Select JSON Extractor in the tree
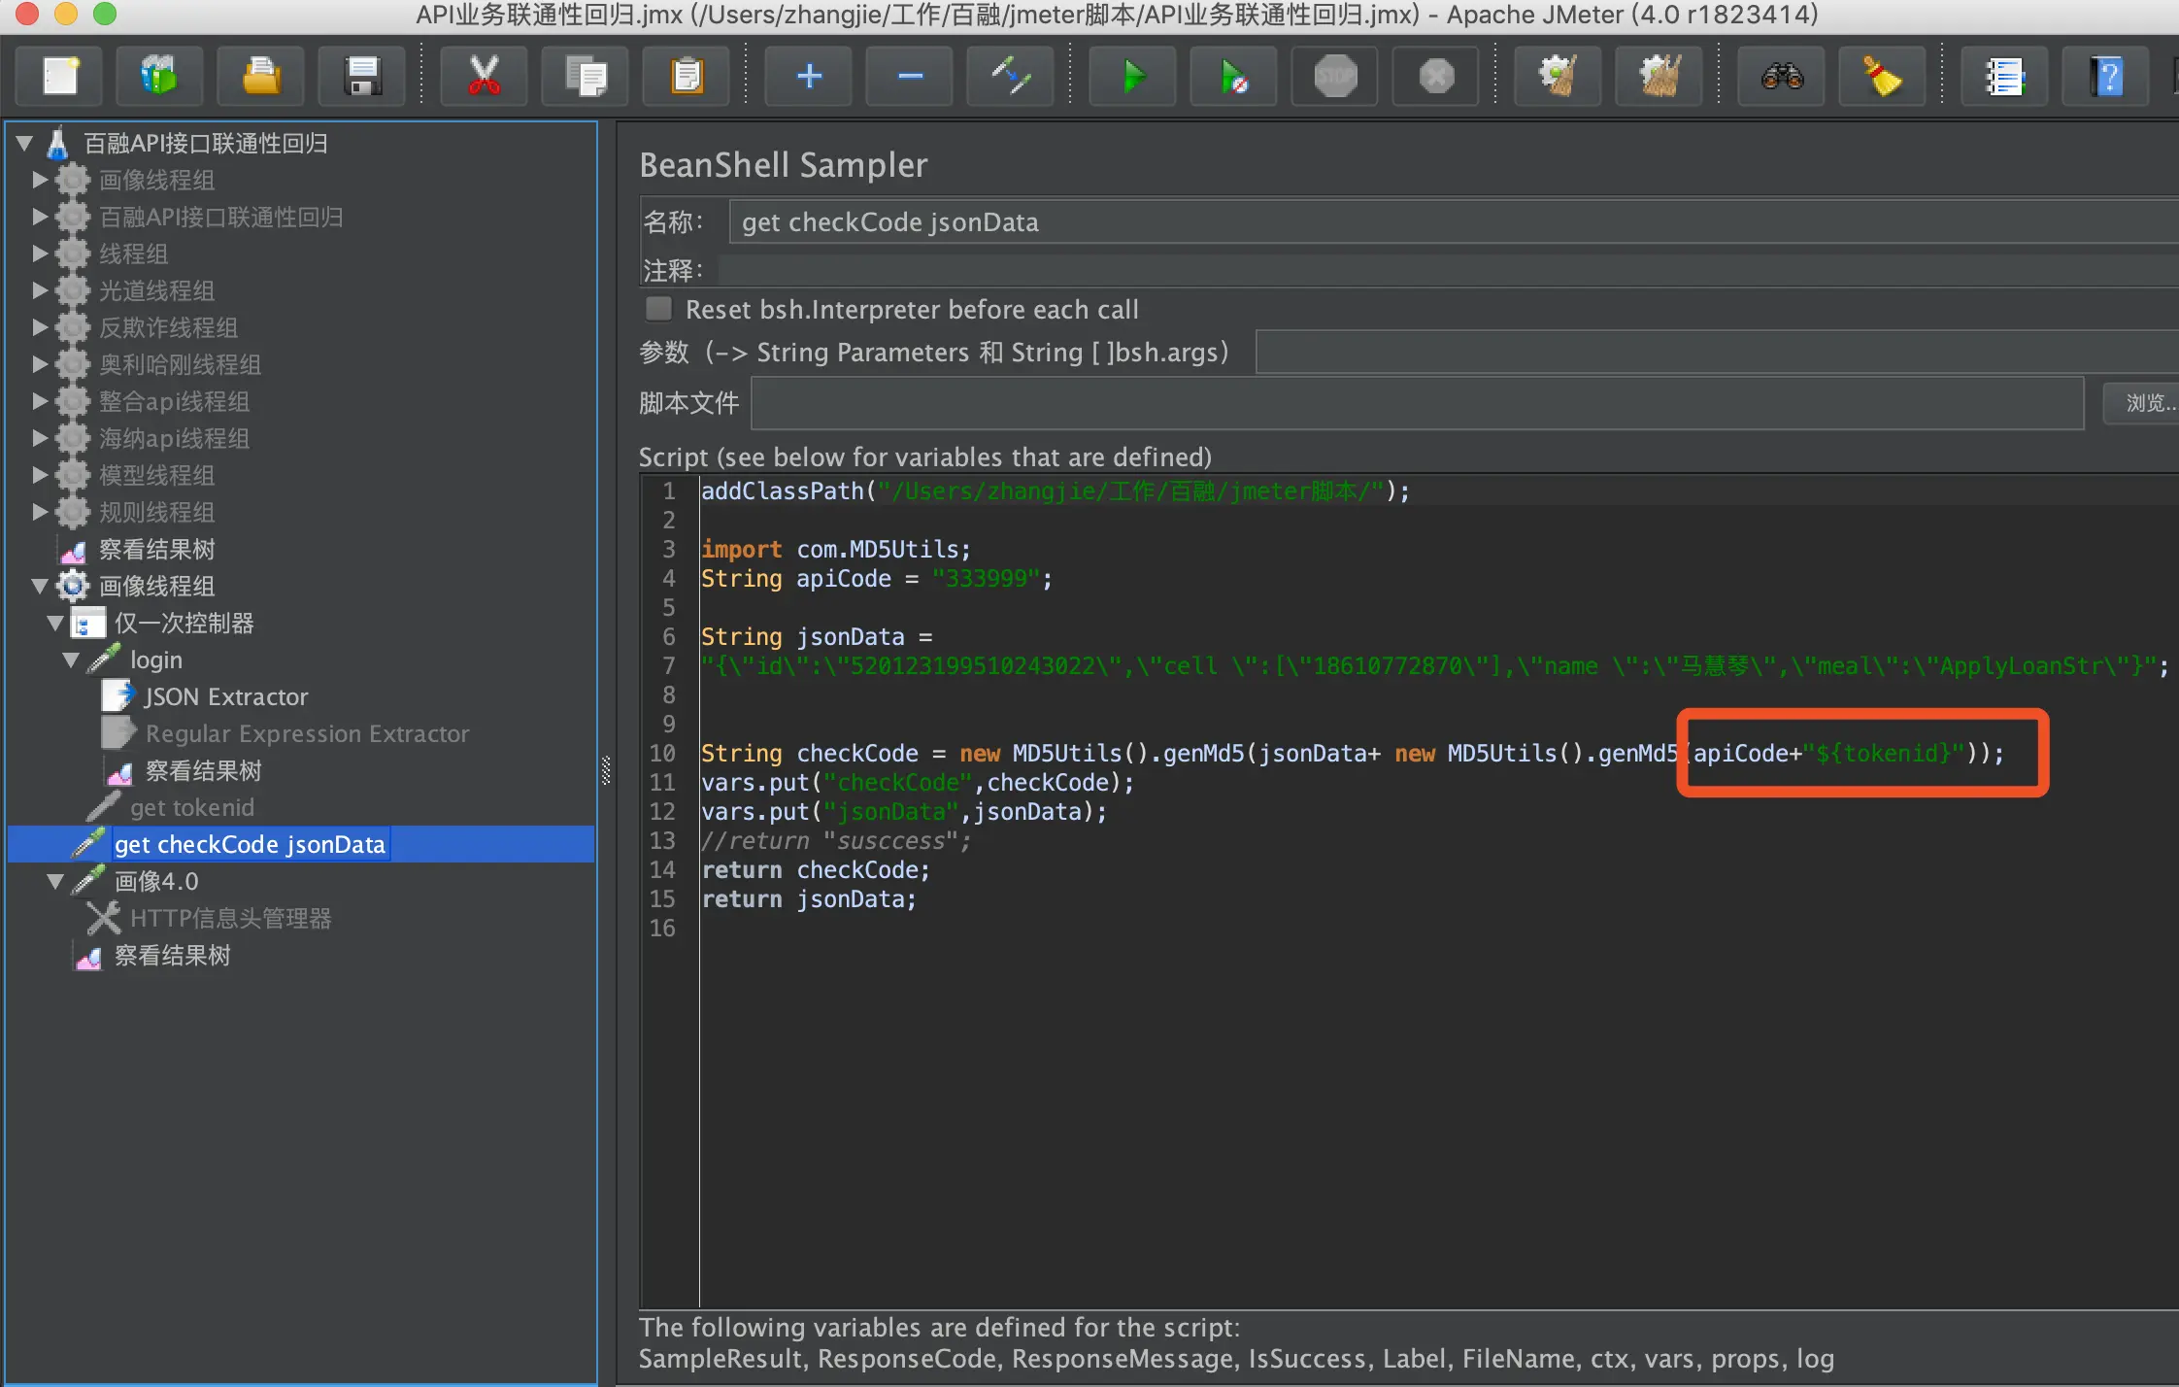 point(225,696)
